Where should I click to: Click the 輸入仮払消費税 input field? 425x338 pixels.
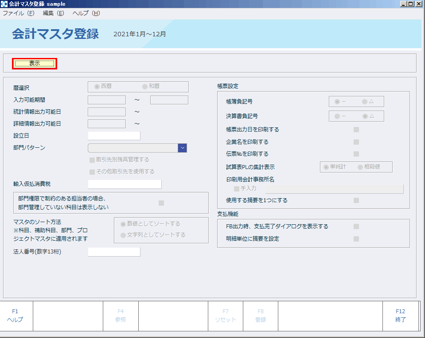click(x=125, y=184)
